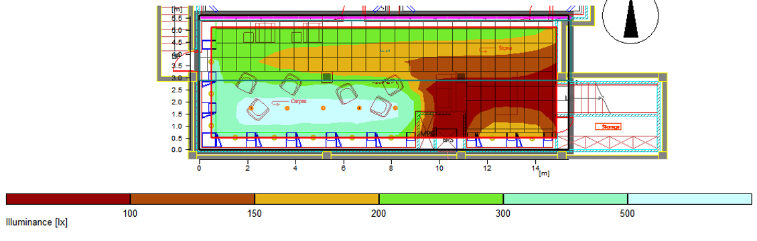Select the 100–150 lx brown legend swatch
The width and height of the screenshot is (757, 241).
coord(193,199)
